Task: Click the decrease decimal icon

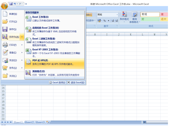Action: click(x=116, y=21)
